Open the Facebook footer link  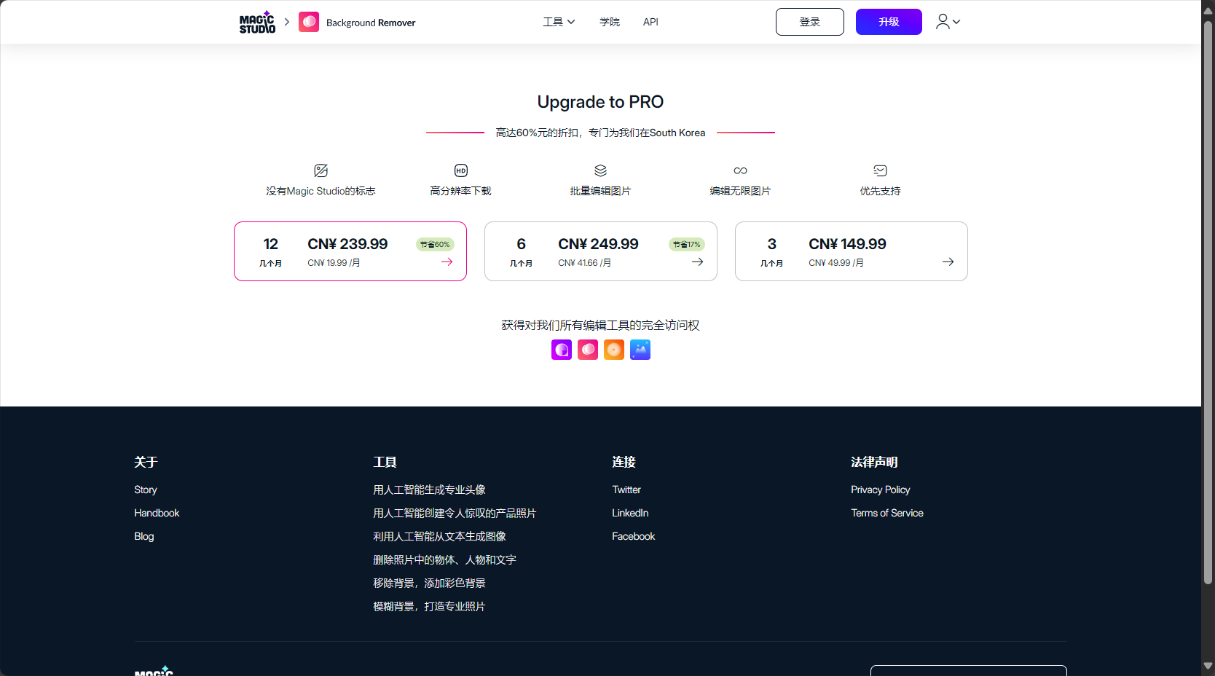634,536
